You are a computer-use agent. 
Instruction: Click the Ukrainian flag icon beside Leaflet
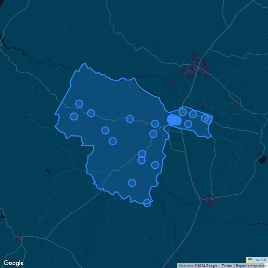point(250,260)
